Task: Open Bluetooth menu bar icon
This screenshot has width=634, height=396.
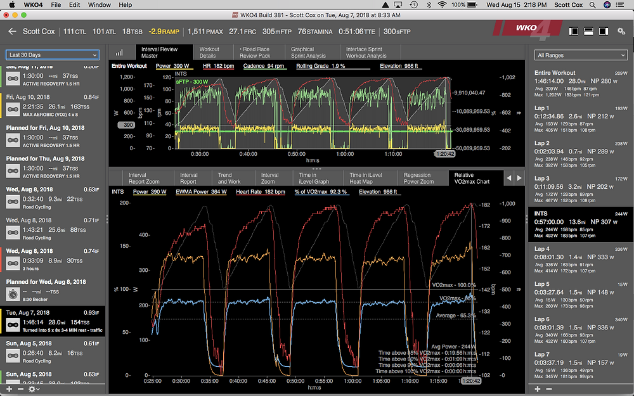Action: click(x=429, y=5)
